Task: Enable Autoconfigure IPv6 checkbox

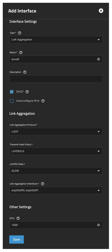Action: 12,101
